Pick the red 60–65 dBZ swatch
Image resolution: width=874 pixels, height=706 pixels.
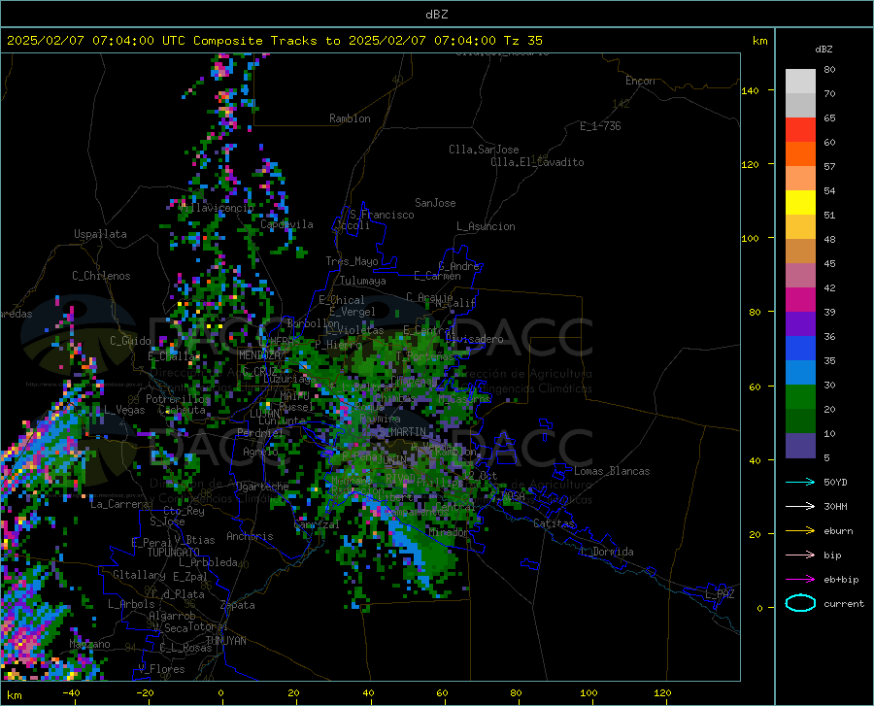(x=800, y=130)
